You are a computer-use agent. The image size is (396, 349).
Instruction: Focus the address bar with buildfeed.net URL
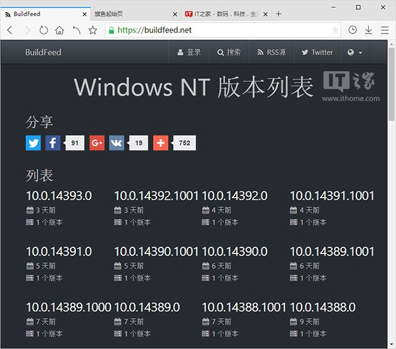[222, 30]
